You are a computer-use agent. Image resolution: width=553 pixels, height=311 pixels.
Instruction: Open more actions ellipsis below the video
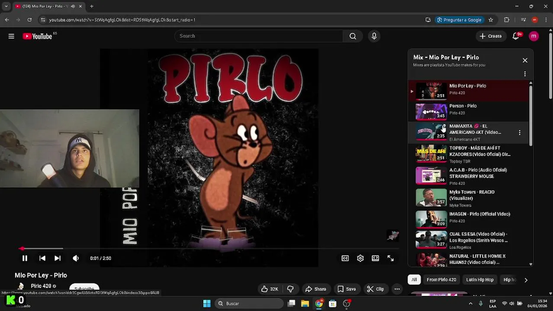tap(397, 289)
